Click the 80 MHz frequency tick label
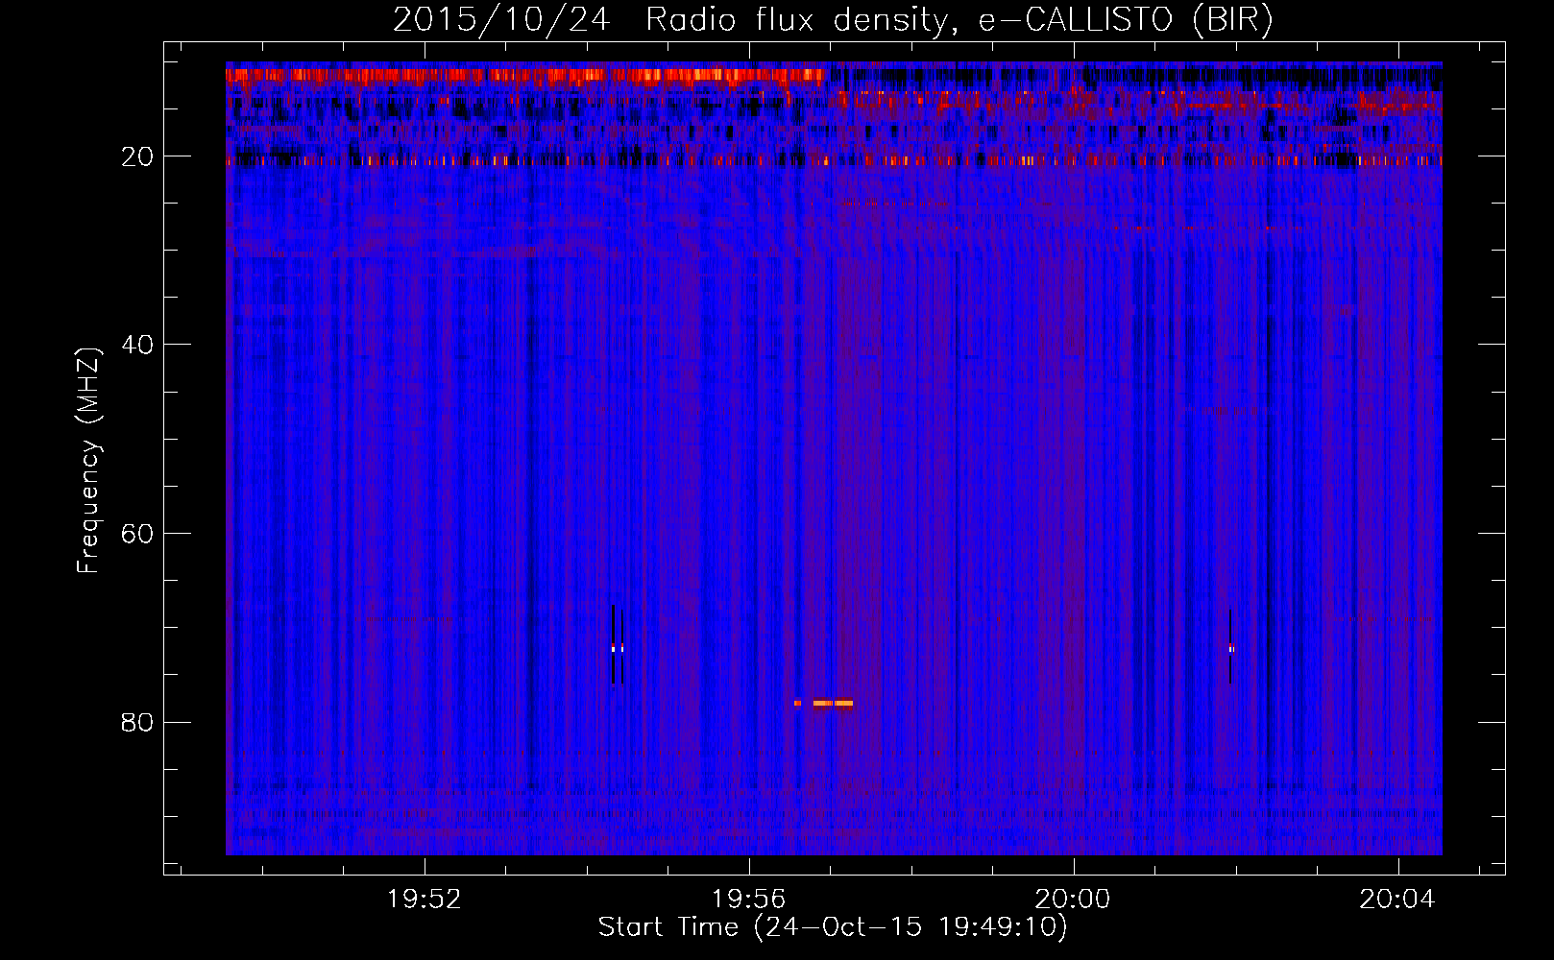This screenshot has height=960, width=1554. click(138, 722)
